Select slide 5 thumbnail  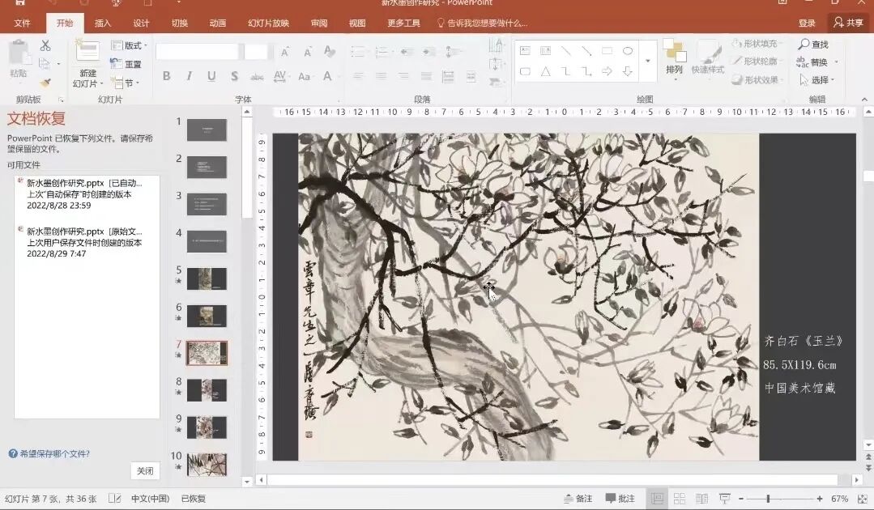pos(207,278)
